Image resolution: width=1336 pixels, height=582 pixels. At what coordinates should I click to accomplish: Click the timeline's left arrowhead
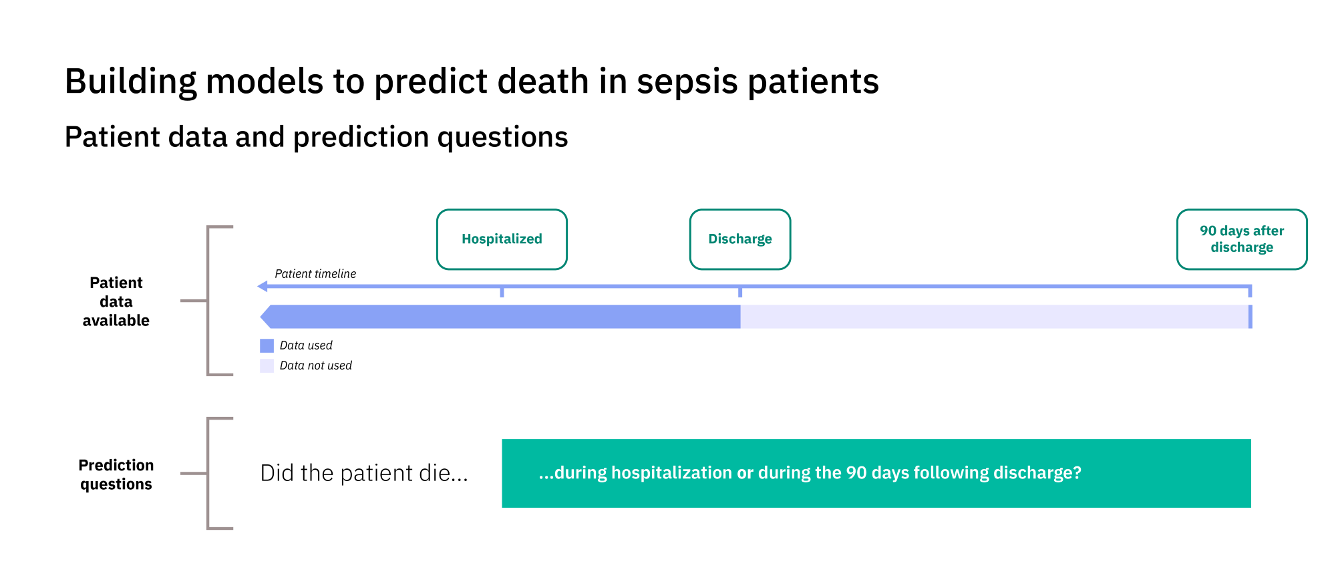click(x=263, y=287)
